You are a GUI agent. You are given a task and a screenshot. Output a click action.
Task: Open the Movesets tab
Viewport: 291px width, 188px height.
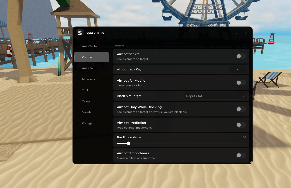[x=91, y=79]
